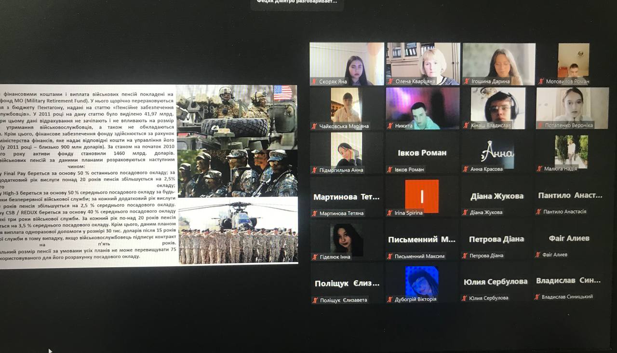Click slide photo of soldiers with US flag
The height and width of the screenshot is (353, 617).
tap(237, 117)
